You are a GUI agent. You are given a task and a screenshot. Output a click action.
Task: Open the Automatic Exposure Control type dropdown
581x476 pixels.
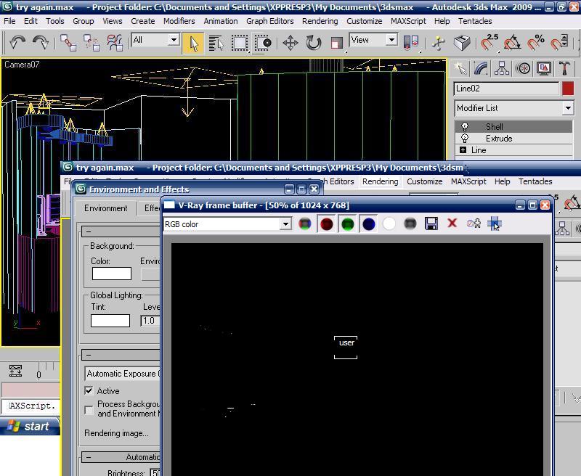[x=122, y=374]
